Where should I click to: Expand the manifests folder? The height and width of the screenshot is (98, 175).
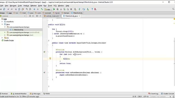(x=2, y=22)
